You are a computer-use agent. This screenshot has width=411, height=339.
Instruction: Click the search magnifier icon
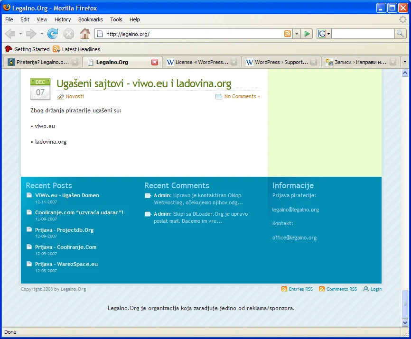tap(400, 34)
